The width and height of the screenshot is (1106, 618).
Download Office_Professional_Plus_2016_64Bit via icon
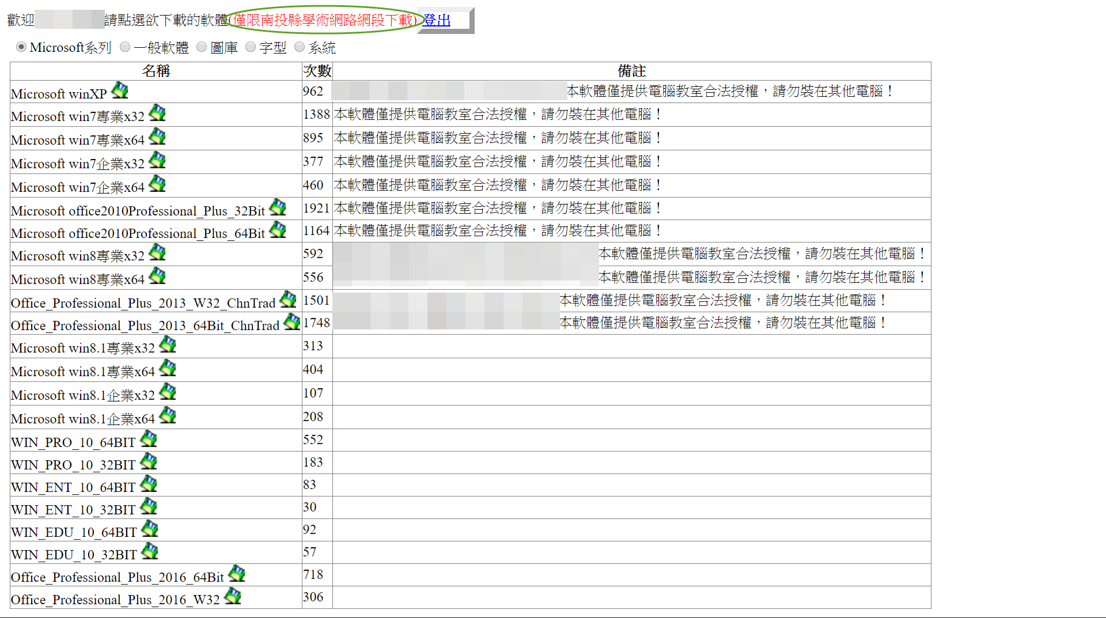point(237,573)
